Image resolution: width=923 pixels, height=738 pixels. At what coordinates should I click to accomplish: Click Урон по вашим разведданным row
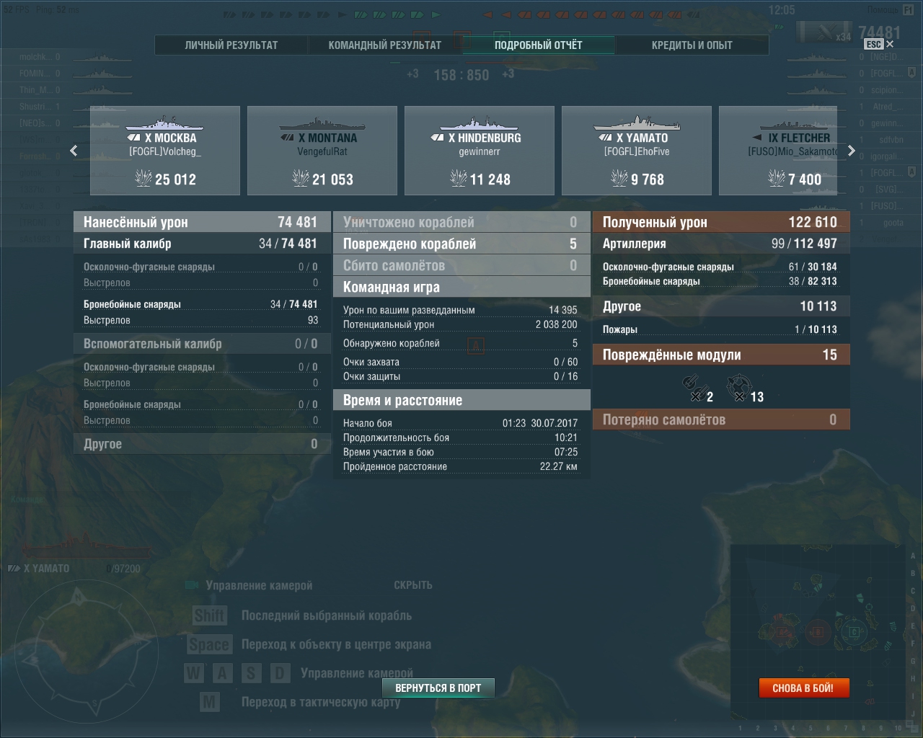461,310
